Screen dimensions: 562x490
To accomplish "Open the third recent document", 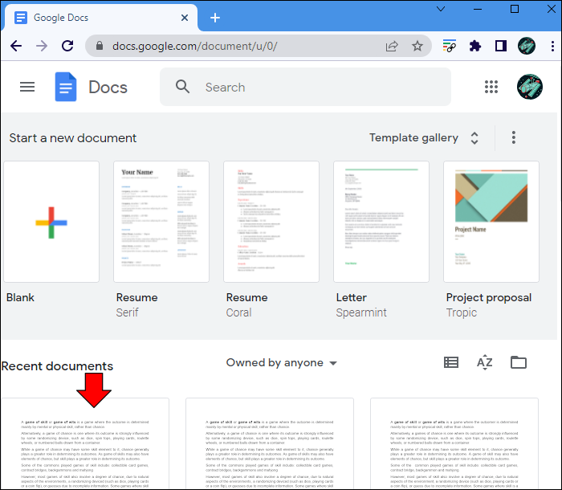I will (454, 443).
